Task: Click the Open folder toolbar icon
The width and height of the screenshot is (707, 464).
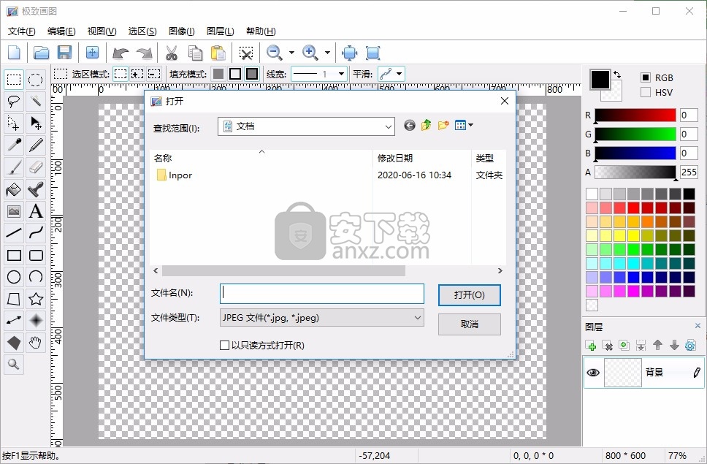Action: pos(42,53)
